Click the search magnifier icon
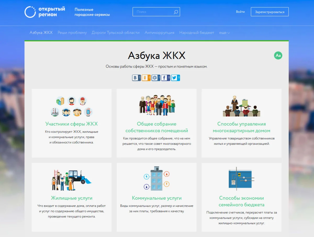The image size is (314, 237). click(x=176, y=12)
